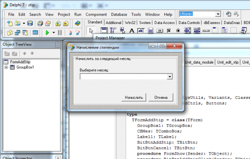This screenshot has height=159, width=250.
Task: Click the Save file toolbar icon
Action: click(x=30, y=23)
